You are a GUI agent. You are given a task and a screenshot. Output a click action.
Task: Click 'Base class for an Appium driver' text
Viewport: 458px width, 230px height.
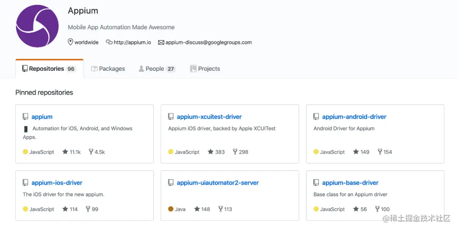351,194
